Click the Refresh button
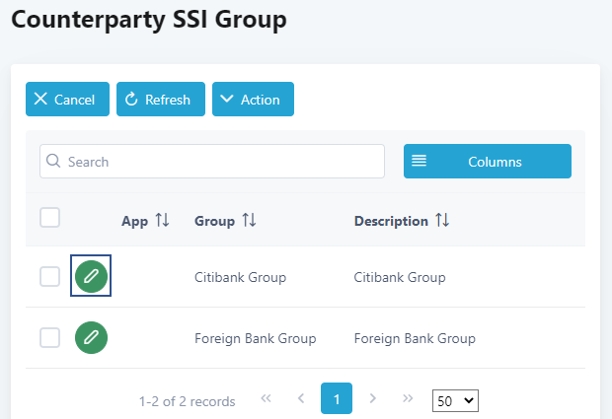 pyautogui.click(x=160, y=99)
